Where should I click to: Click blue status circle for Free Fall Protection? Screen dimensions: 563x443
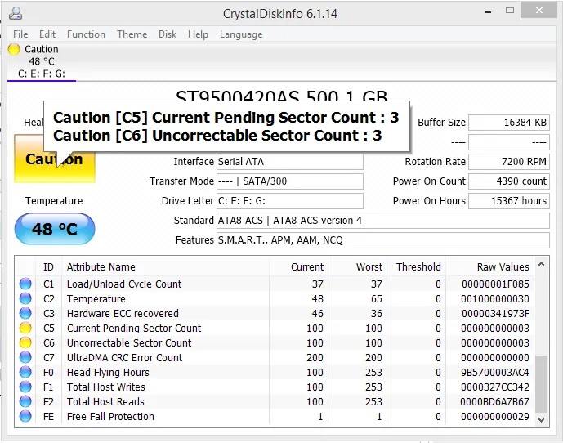25,416
